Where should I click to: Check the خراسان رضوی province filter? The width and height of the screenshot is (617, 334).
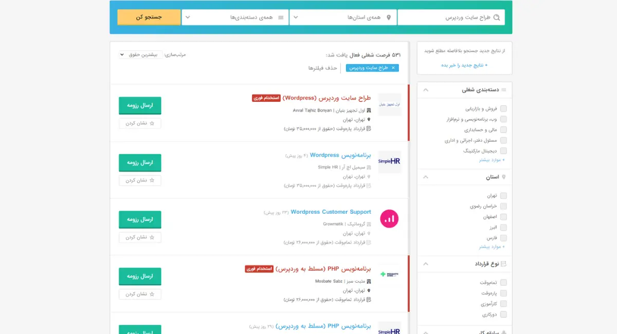[x=503, y=207]
